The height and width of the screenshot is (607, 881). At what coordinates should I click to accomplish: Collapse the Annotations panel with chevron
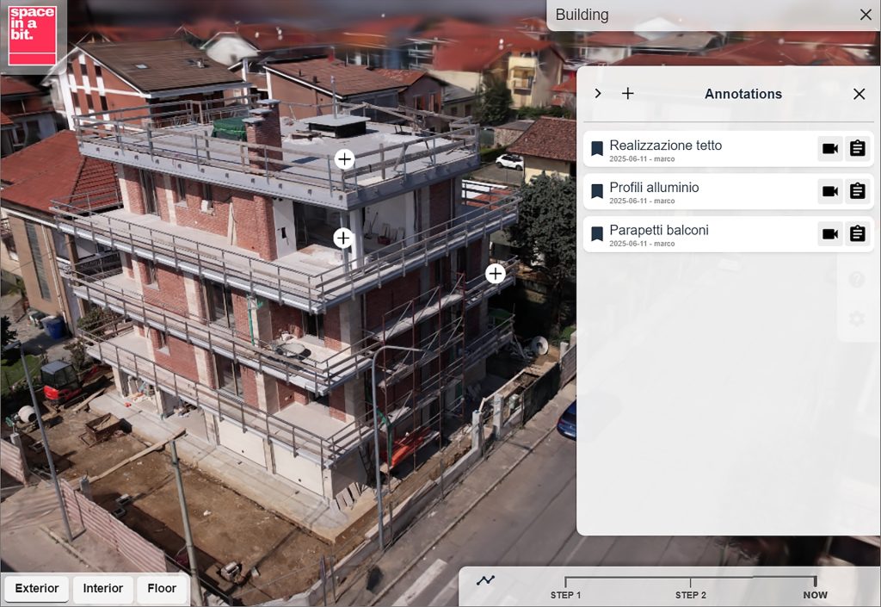coord(598,94)
